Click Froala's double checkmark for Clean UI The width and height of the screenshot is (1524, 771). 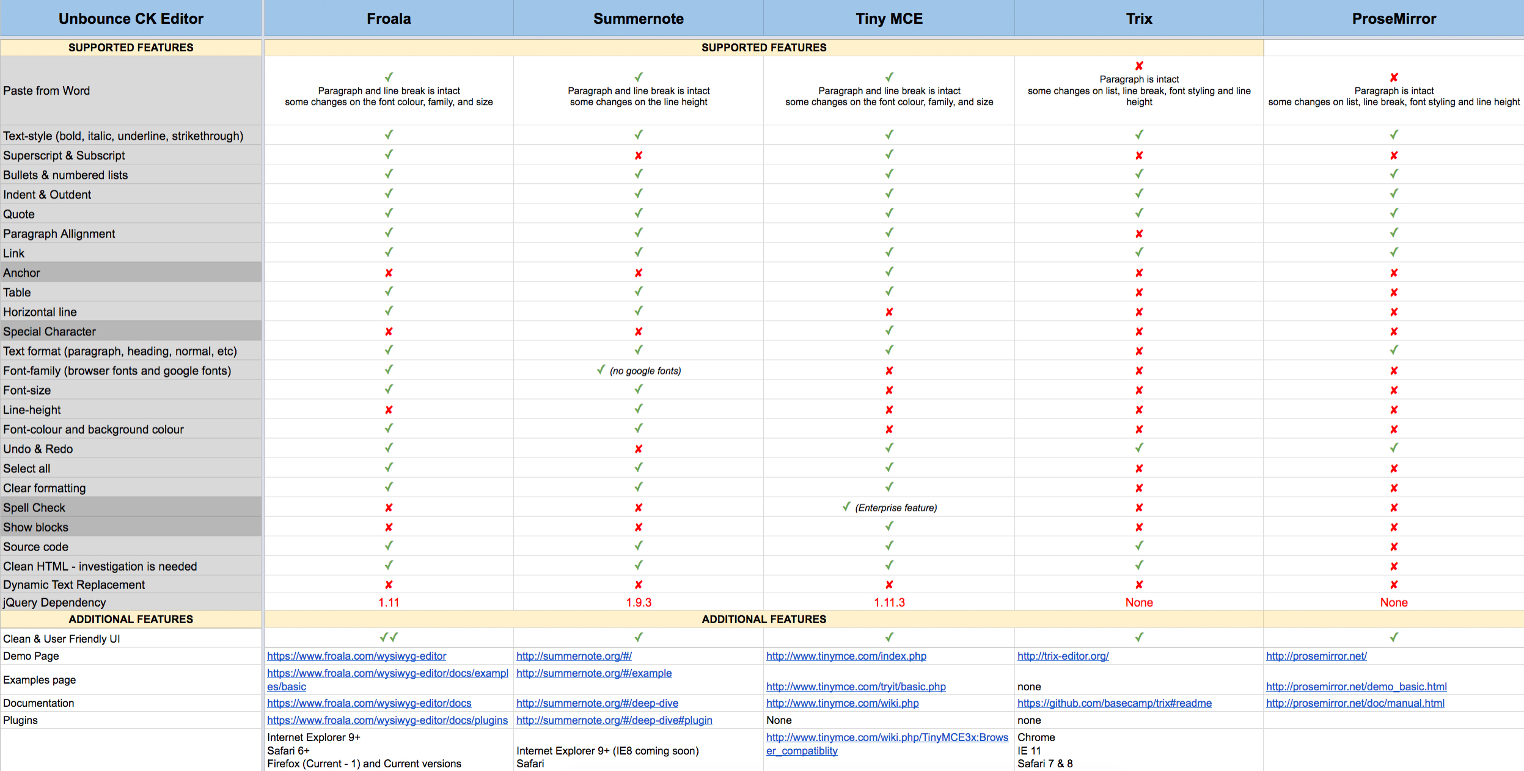[389, 637]
